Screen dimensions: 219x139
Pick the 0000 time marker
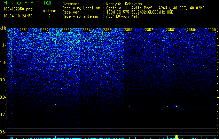tap(212, 30)
